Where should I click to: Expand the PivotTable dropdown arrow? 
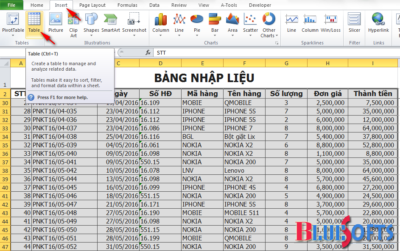click(13, 36)
